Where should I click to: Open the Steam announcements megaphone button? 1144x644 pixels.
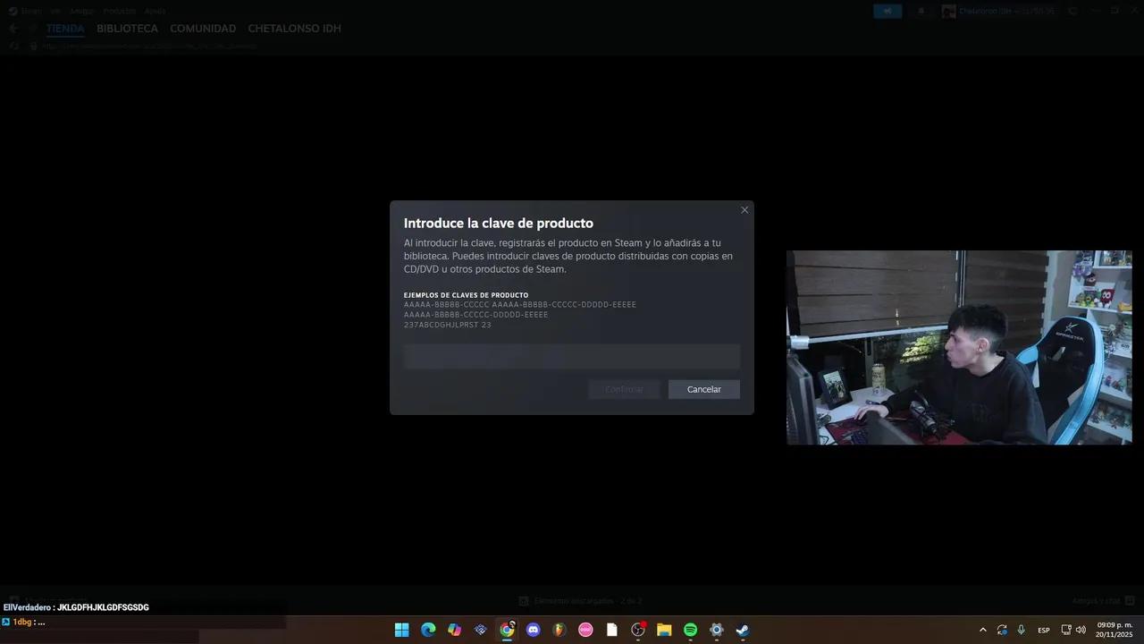[887, 11]
